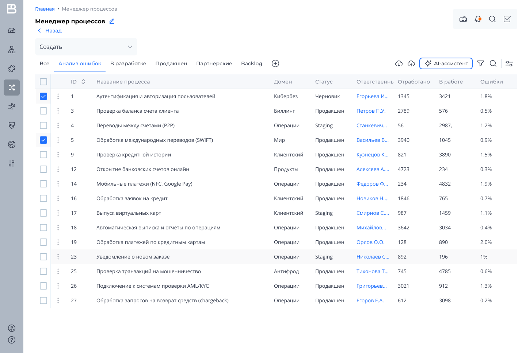Open responsible person Петров П.У.
This screenshot has width=526, height=353.
pos(371,111)
